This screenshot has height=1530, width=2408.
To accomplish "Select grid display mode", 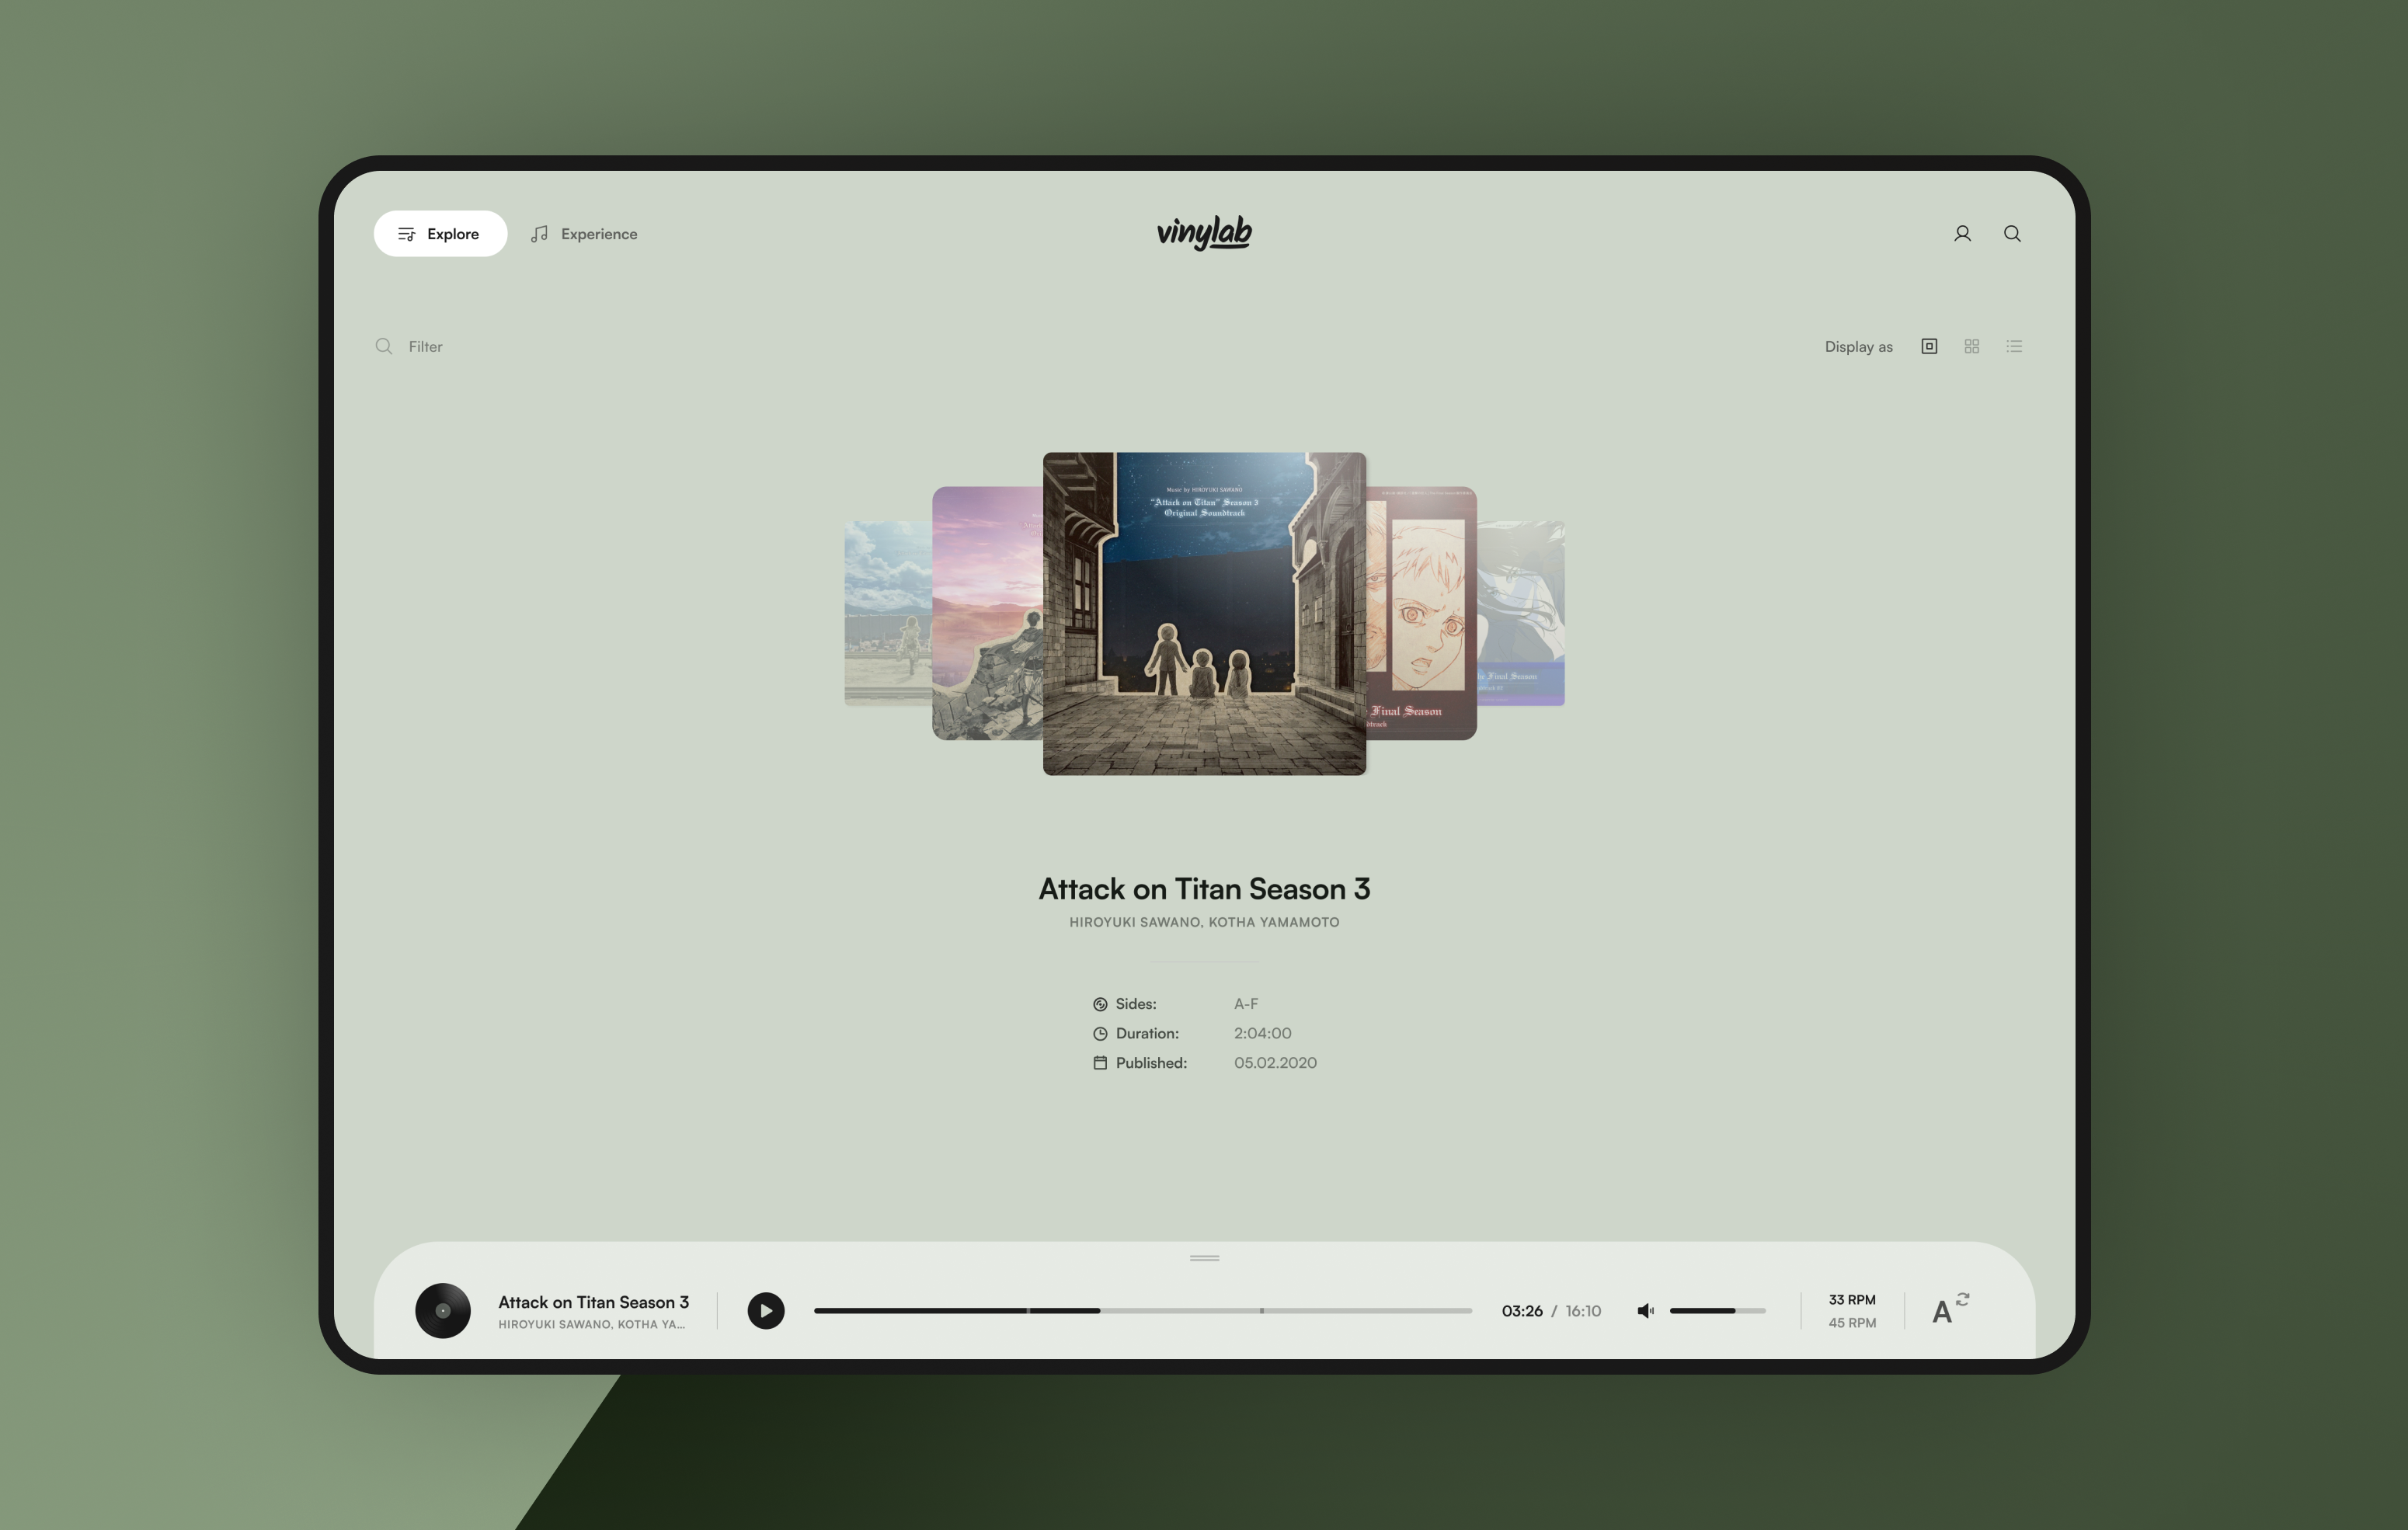I will coord(1971,346).
